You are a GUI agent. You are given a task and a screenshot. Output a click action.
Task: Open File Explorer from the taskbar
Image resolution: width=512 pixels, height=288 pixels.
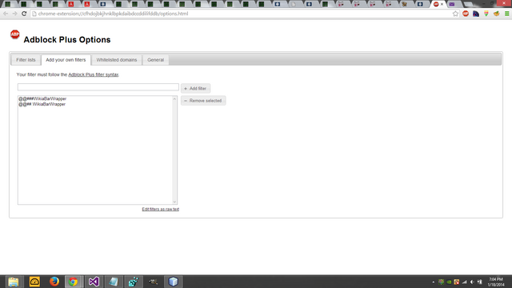pyautogui.click(x=14, y=282)
